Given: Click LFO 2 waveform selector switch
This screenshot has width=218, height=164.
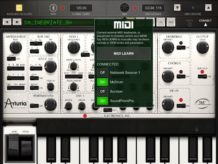Looking at the screenshot, I should [x=36, y=68].
